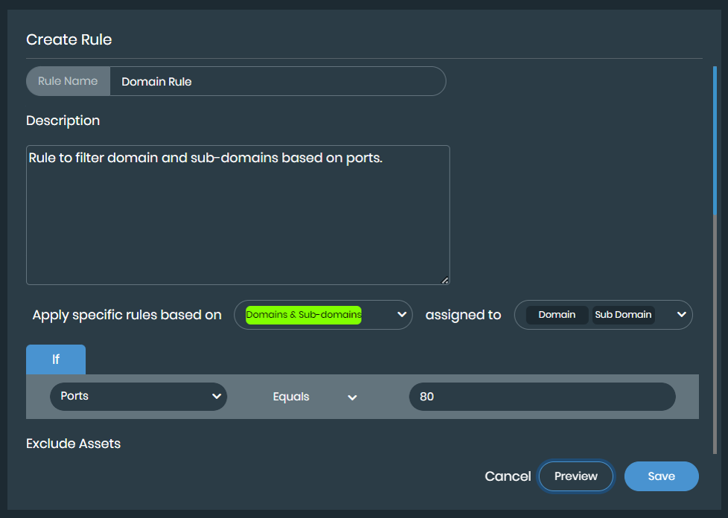Expand the assigned to dropdown arrow
This screenshot has height=518, width=728.
tap(681, 315)
